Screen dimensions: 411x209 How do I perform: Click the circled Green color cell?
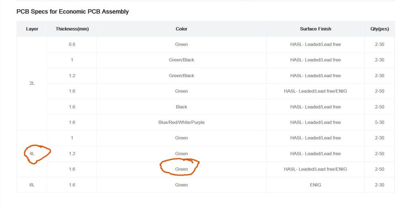point(181,169)
